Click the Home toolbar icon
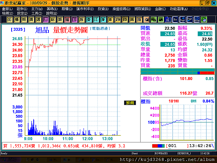Image resolution: width=217 pixels, height=163 pixels. [x=197, y=20]
